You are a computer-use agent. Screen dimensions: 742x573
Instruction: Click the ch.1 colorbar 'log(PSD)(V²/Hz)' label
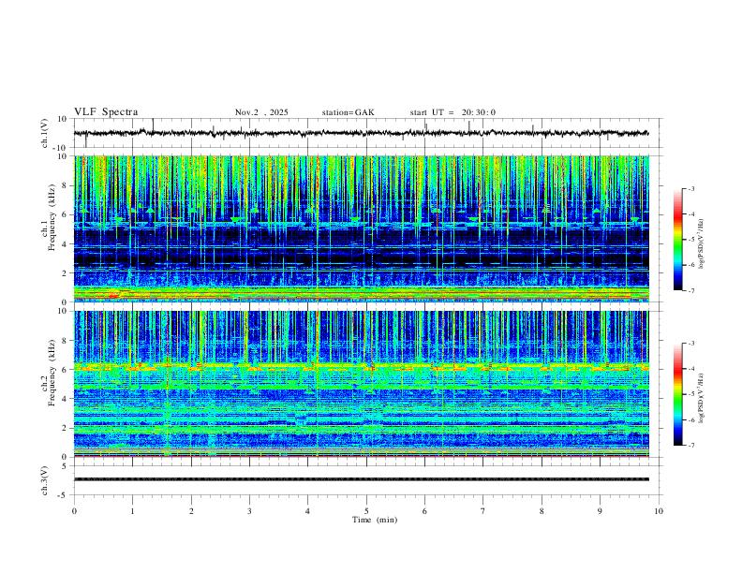(701, 244)
